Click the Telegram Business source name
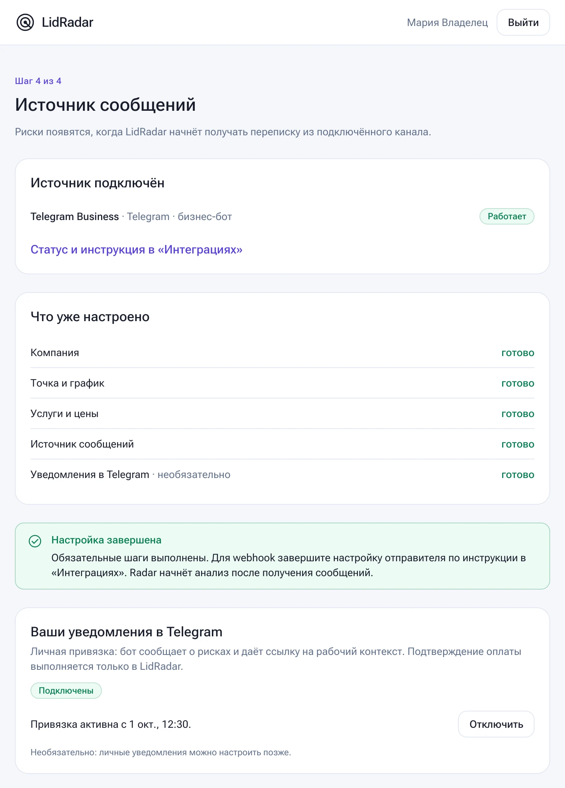 tap(75, 216)
